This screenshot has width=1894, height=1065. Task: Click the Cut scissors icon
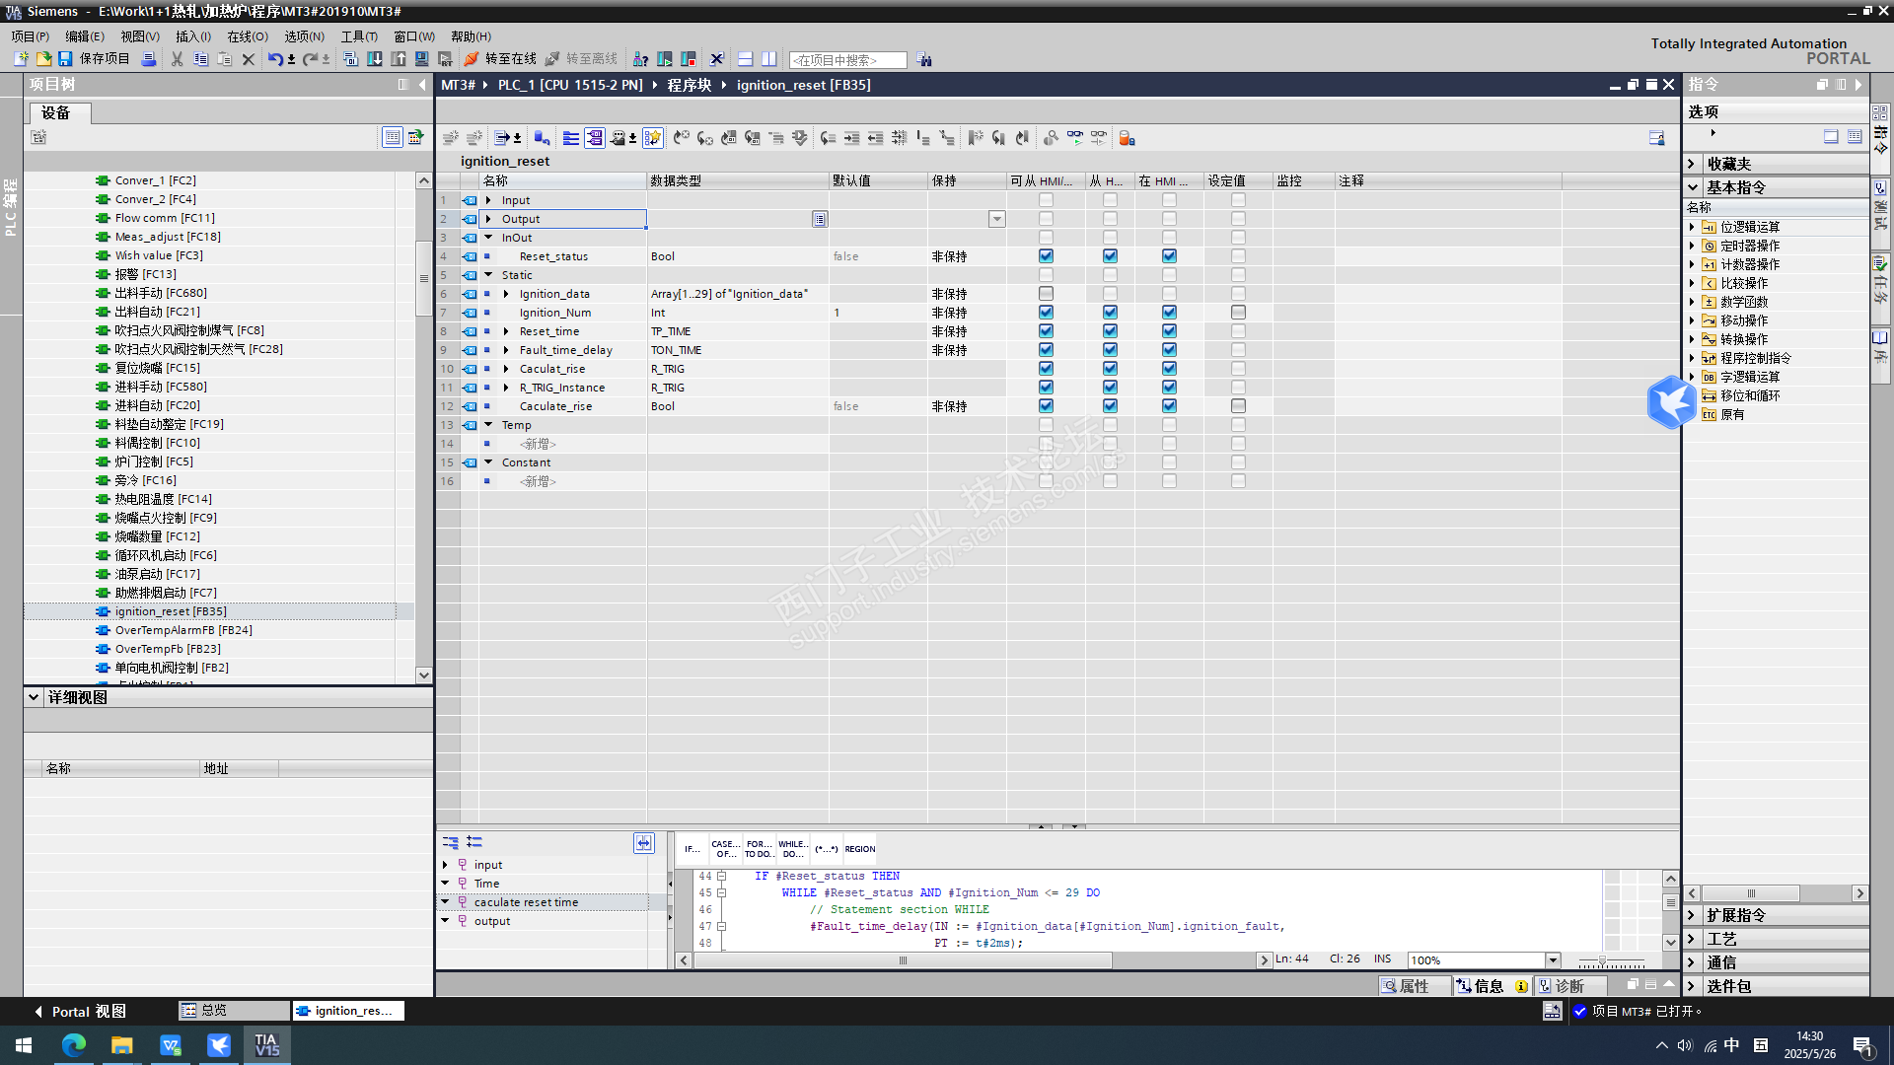[178, 59]
